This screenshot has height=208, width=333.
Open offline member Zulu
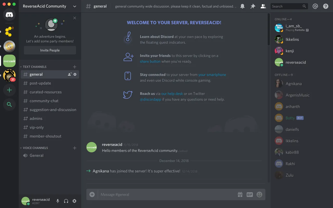click(x=302, y=175)
